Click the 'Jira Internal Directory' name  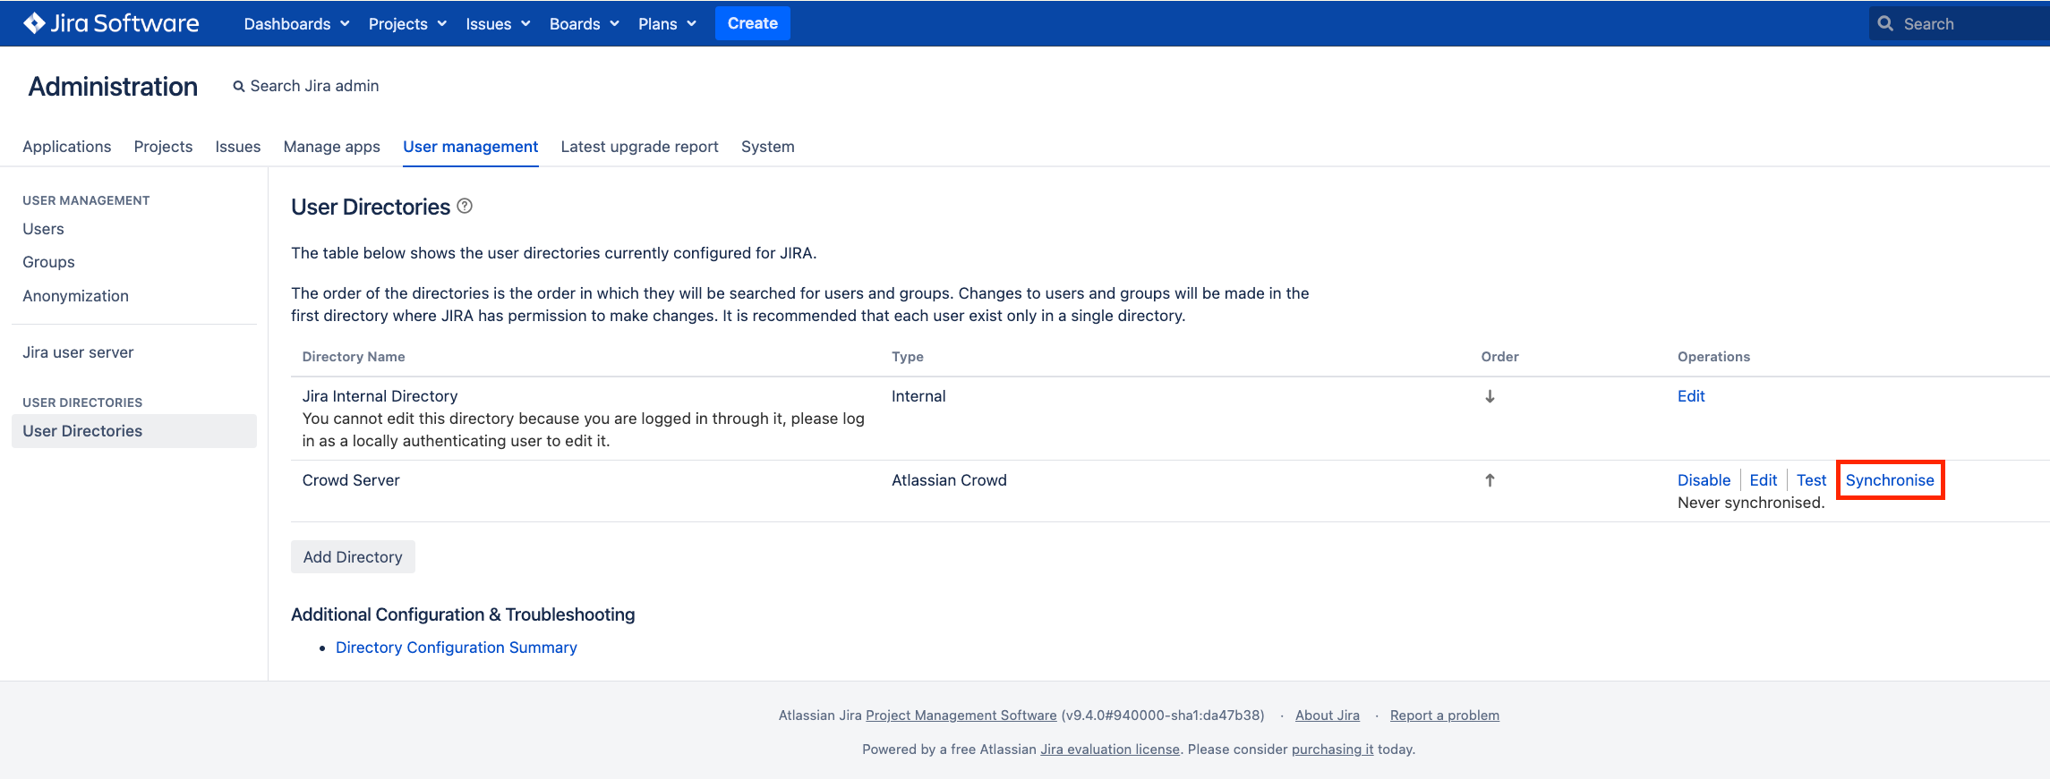pyautogui.click(x=380, y=396)
